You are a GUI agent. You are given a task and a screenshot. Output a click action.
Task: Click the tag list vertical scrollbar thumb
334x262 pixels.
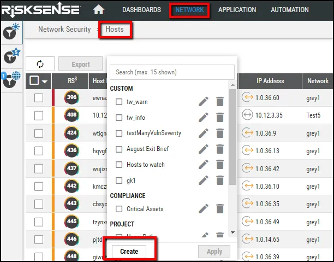(232, 137)
